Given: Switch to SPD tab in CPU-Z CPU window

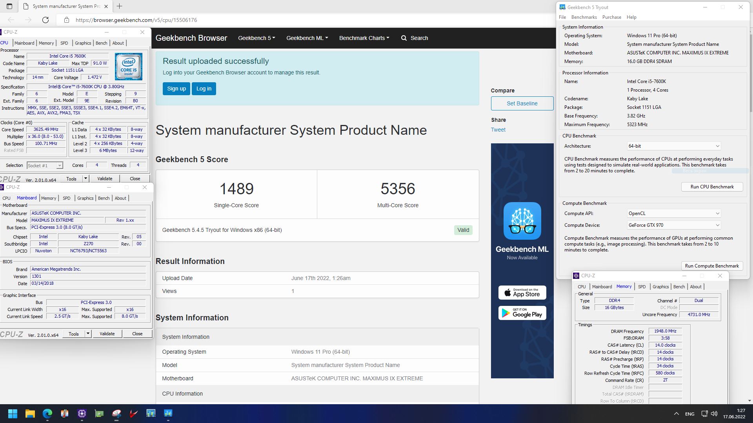Looking at the screenshot, I should click(x=64, y=43).
